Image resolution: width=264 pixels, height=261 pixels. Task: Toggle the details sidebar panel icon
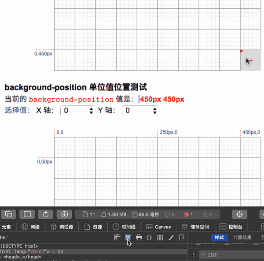[182, 238]
